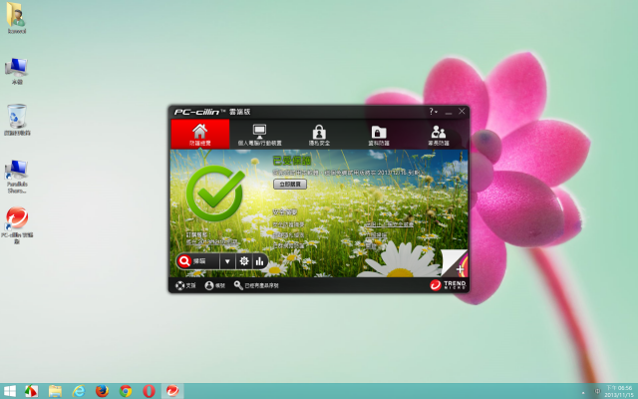Switch to the Data protection folder tab
The width and height of the screenshot is (638, 399).
379,135
